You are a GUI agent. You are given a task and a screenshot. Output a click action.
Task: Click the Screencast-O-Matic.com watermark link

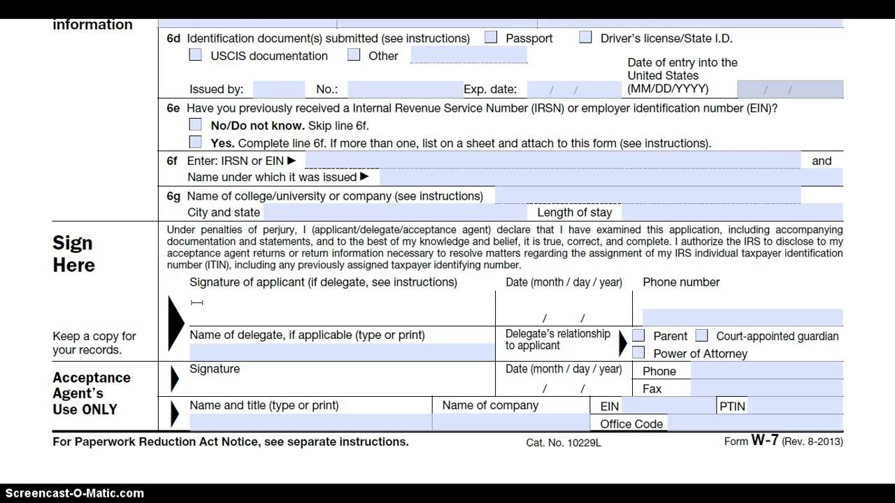(75, 493)
